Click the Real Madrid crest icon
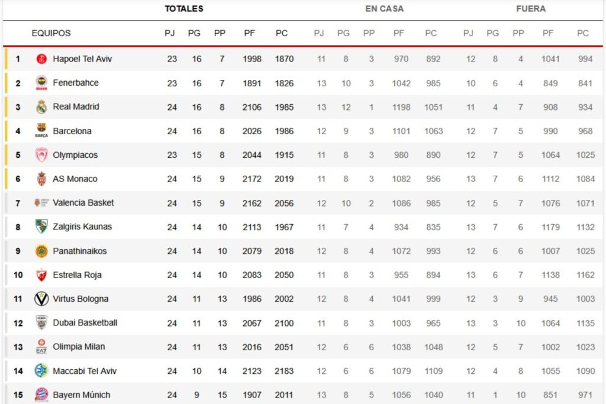The height and width of the screenshot is (404, 606). (x=41, y=107)
